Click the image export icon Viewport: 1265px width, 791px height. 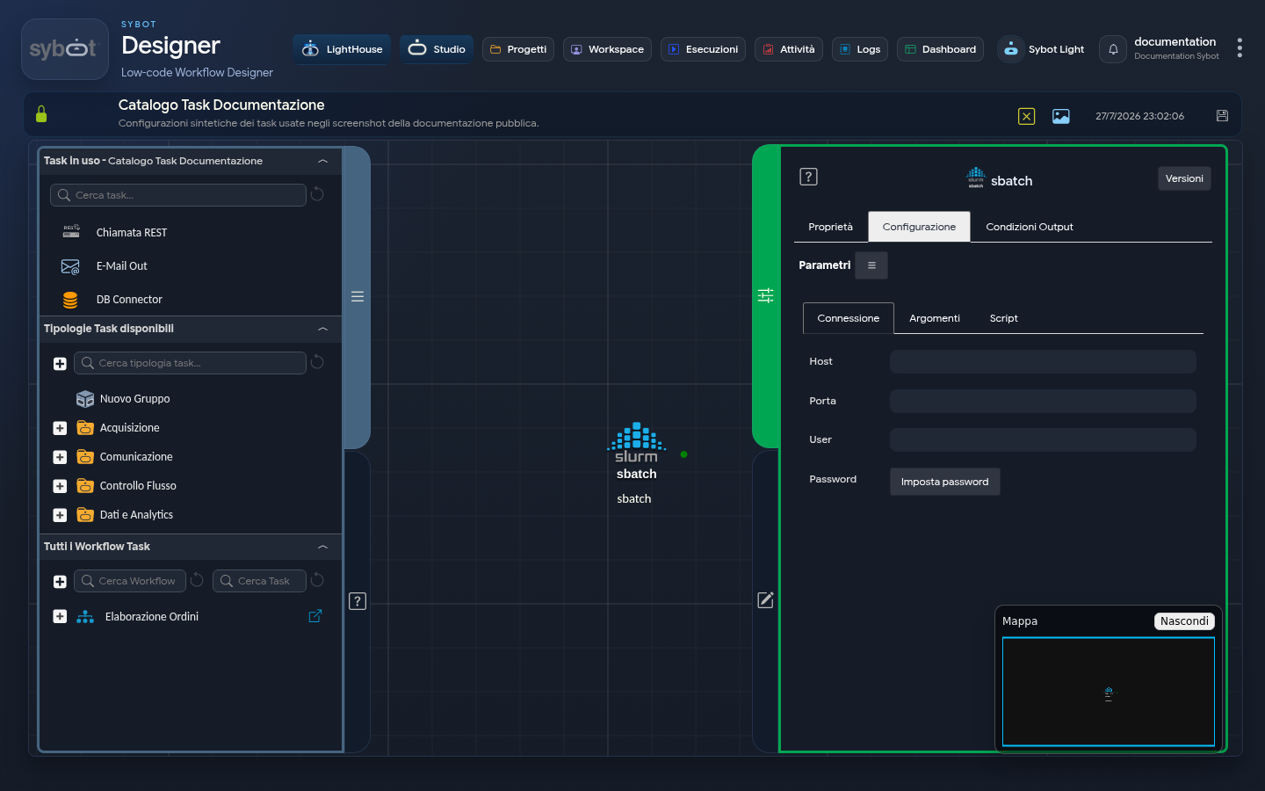click(1061, 116)
